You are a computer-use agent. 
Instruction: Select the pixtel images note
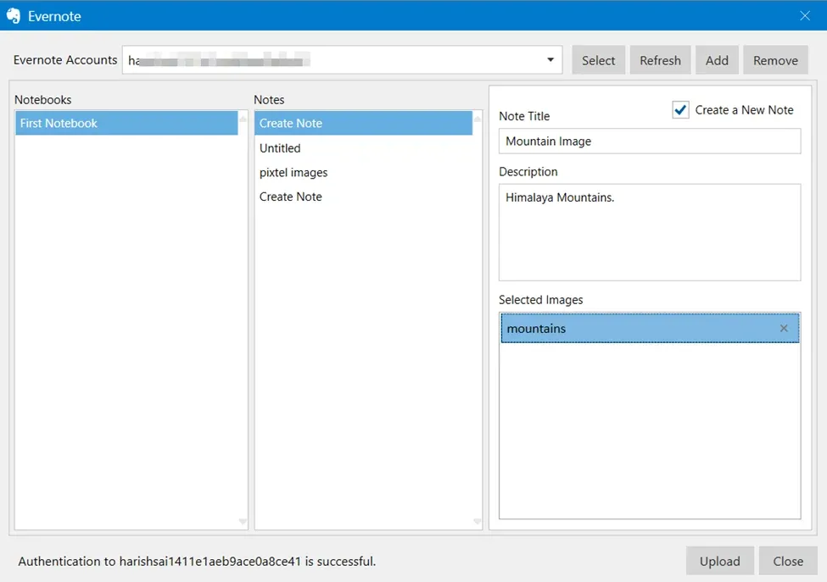coord(363,172)
